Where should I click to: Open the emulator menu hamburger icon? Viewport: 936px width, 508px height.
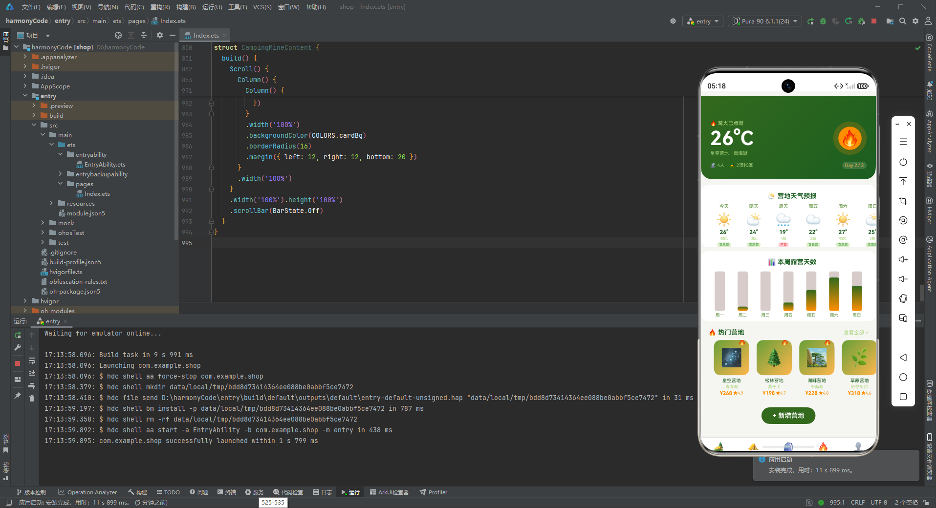903,142
